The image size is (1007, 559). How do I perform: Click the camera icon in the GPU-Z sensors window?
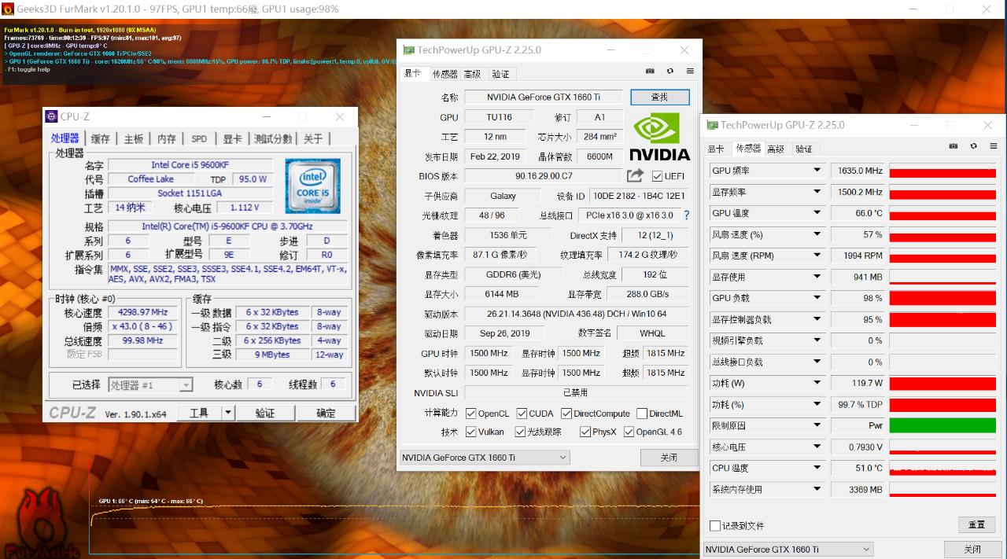(953, 146)
